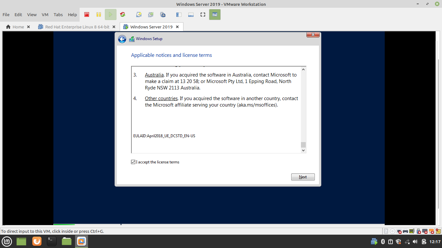Open the Linux Mint start menu
442x248 pixels.
point(7,241)
